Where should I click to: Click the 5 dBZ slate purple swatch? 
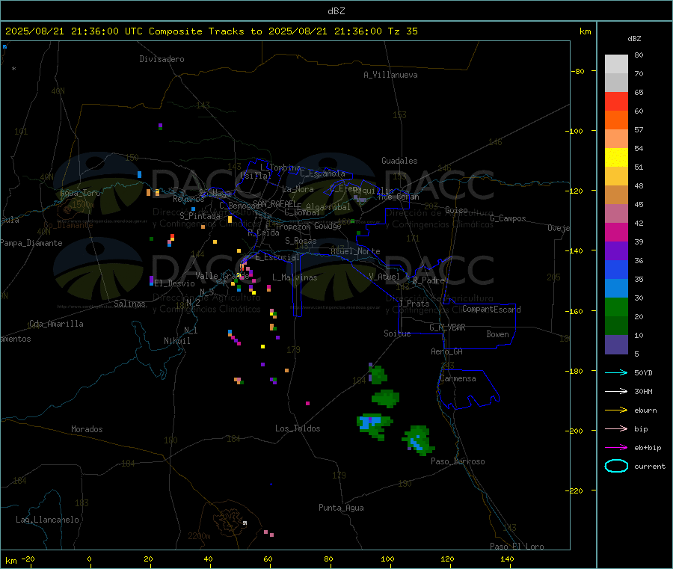click(616, 345)
